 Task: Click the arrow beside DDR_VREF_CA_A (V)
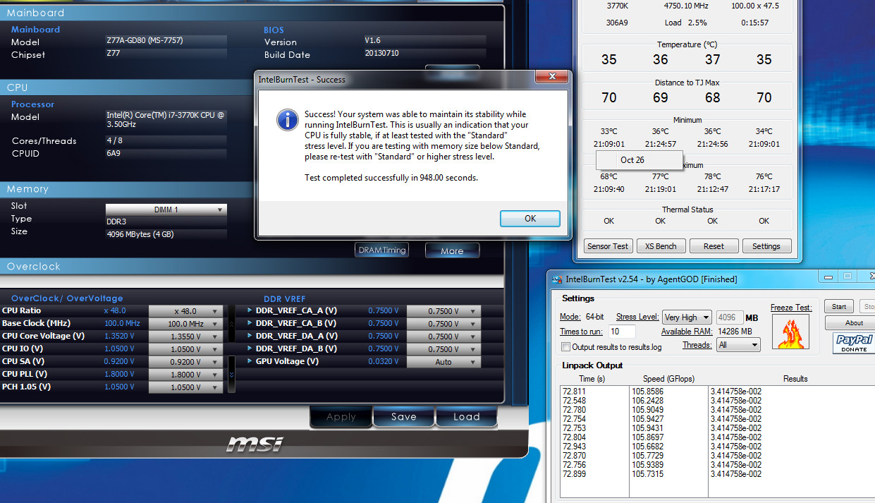(250, 310)
